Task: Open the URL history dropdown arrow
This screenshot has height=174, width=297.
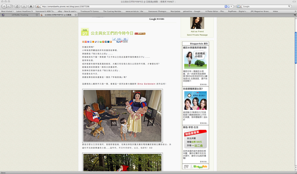Action: pos(231,7)
